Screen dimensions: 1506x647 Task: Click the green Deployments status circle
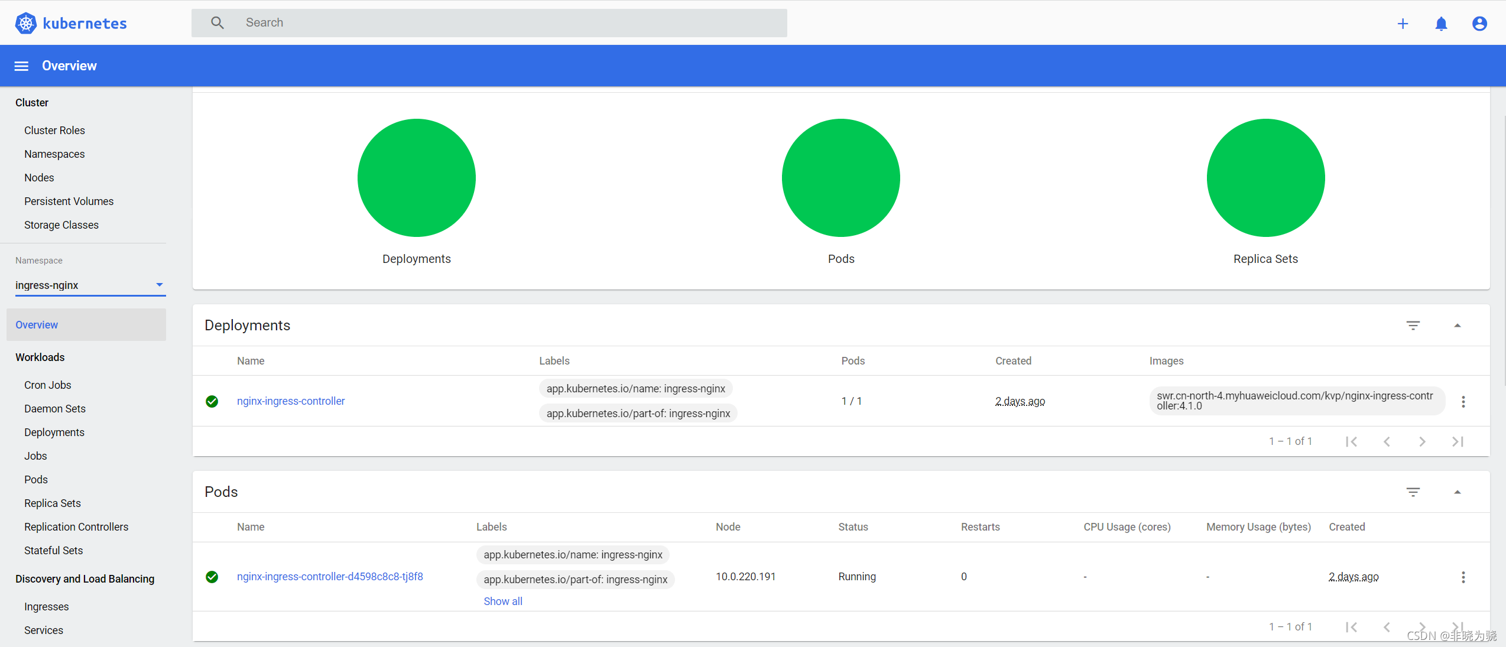(x=417, y=178)
